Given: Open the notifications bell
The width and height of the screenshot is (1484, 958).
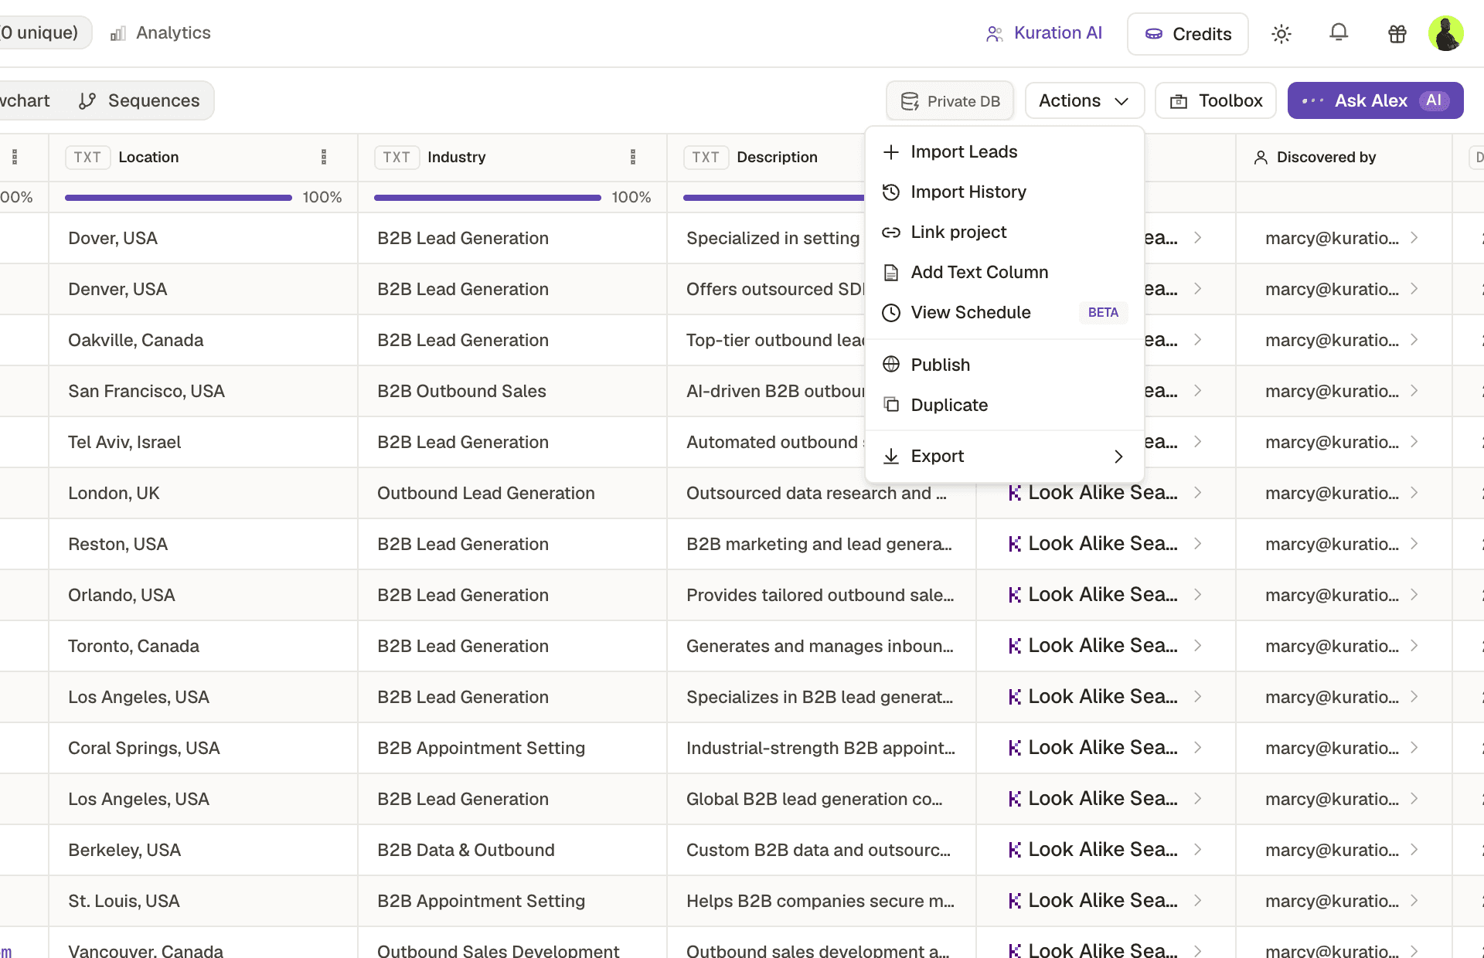Looking at the screenshot, I should click(x=1339, y=33).
